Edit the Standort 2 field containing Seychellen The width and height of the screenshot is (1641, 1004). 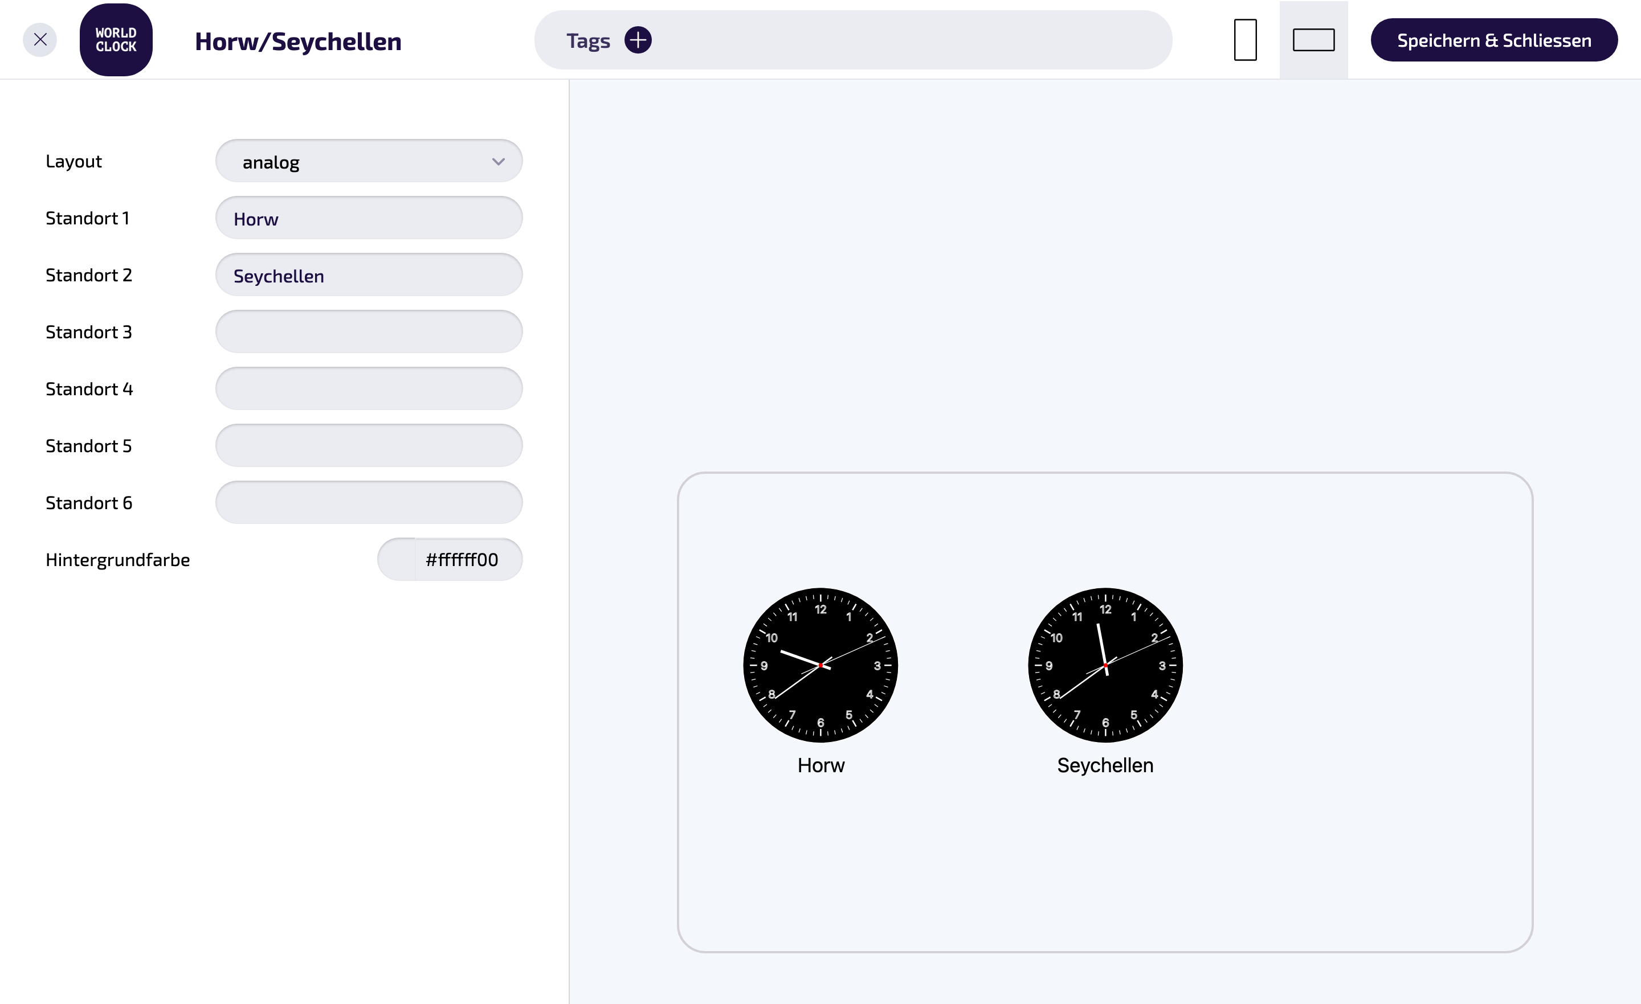coord(369,275)
